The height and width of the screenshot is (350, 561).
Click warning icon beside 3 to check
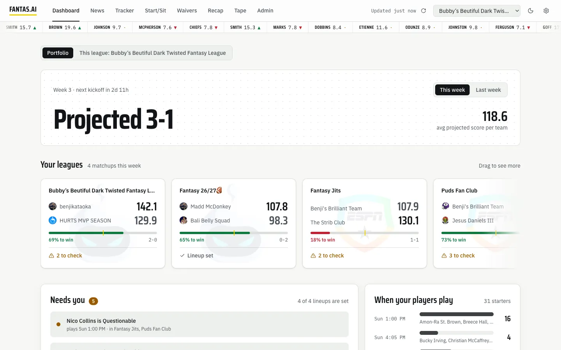click(444, 255)
